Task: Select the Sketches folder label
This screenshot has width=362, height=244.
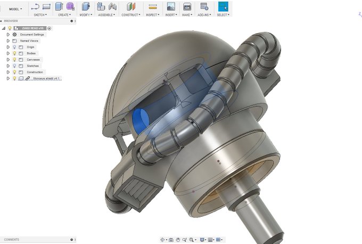Action: [x=33, y=66]
